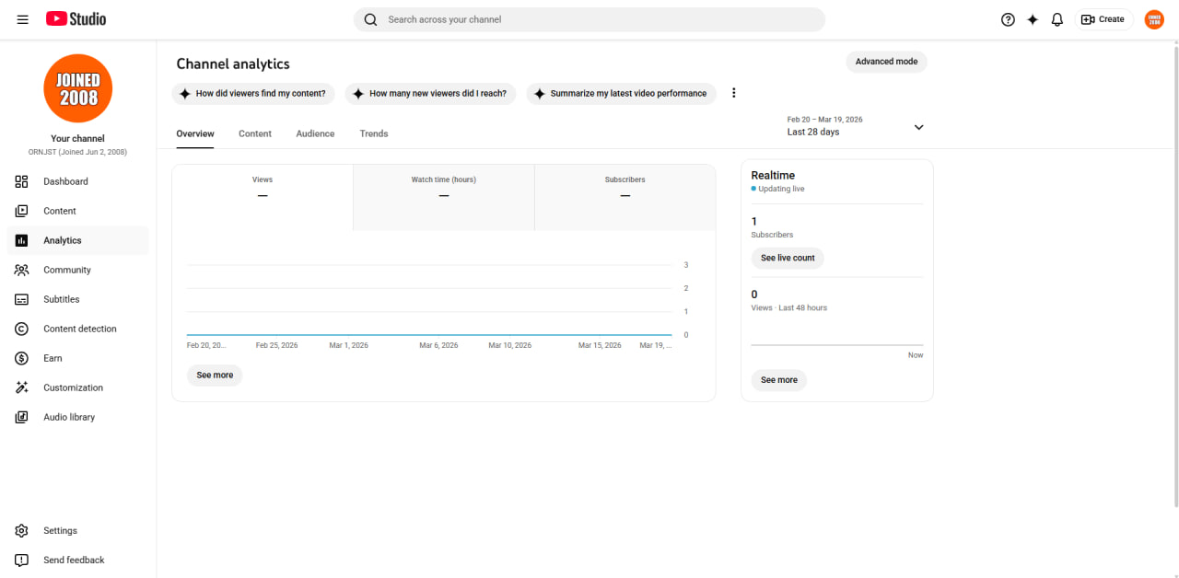
Task: Ask 'Summarize my latest video performance'
Action: coord(622,93)
